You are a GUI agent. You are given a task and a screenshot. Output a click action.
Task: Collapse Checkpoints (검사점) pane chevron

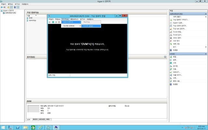(x=165, y=57)
